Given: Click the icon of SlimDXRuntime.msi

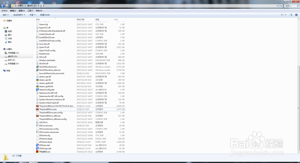Looking at the screenshot, I should click(37, 67).
